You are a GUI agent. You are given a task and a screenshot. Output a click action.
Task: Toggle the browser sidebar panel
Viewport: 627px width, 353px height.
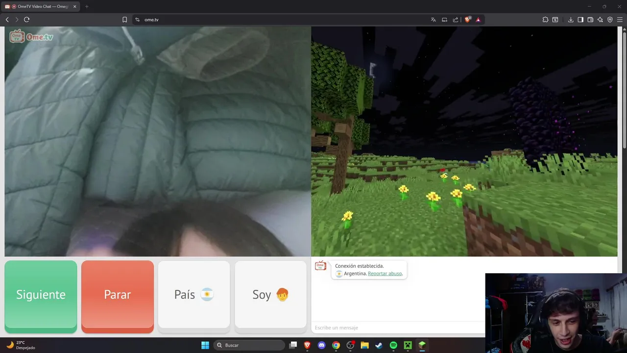[580, 20]
